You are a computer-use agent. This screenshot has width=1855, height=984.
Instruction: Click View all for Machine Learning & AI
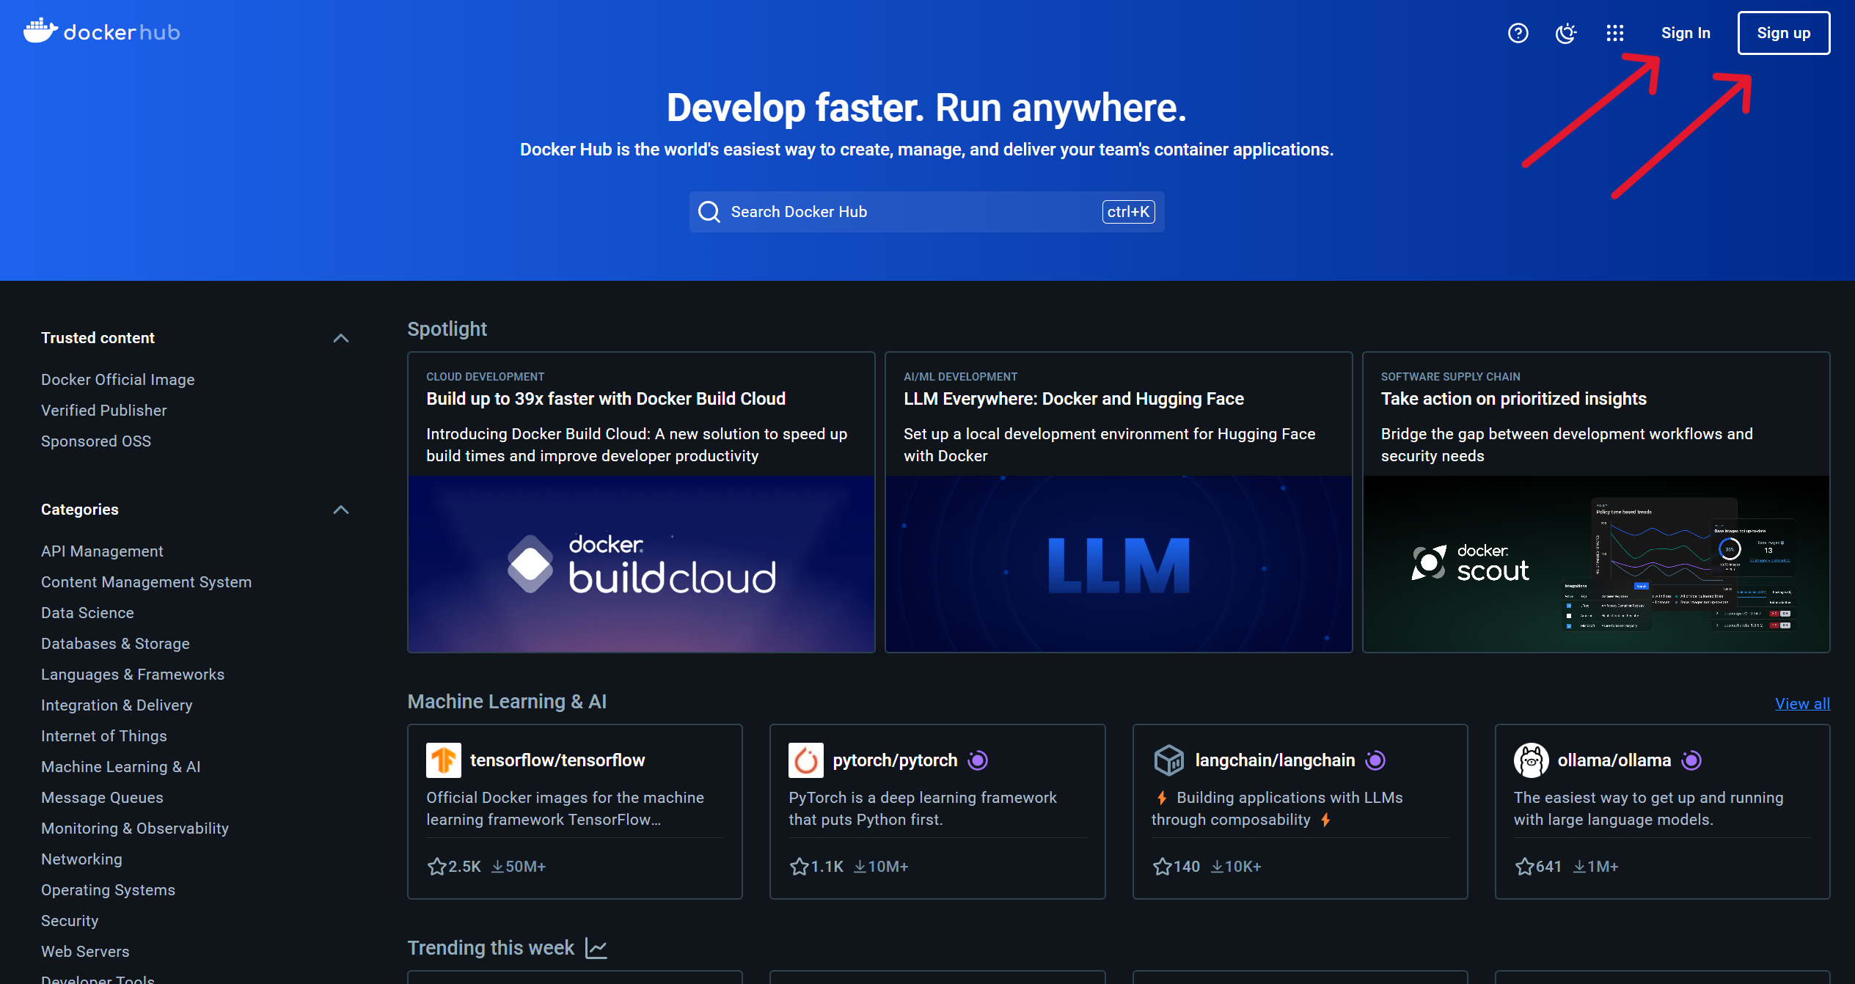1802,704
